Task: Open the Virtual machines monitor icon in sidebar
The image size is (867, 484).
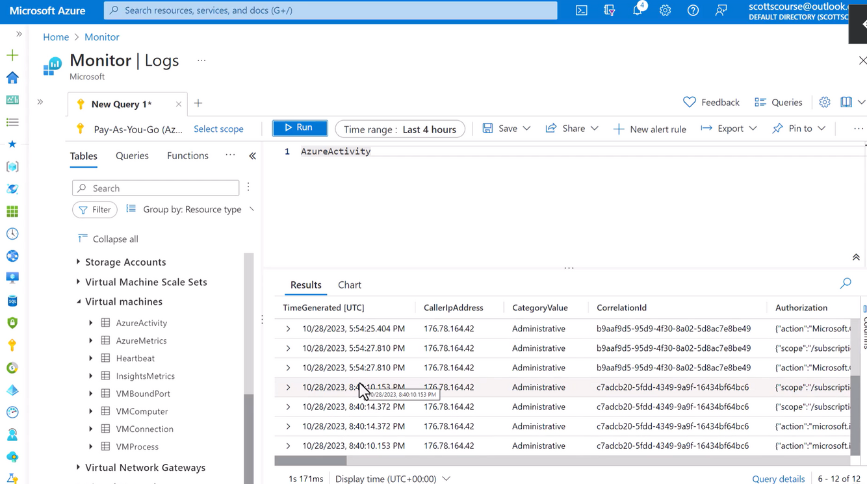Action: [x=12, y=278]
